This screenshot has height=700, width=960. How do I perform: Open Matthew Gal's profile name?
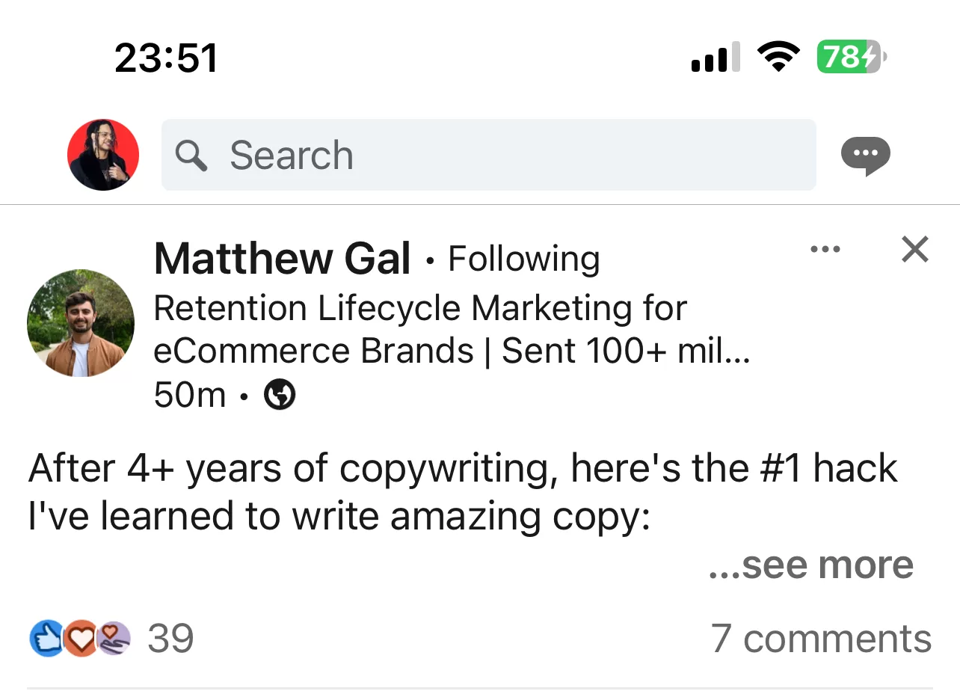tap(282, 258)
